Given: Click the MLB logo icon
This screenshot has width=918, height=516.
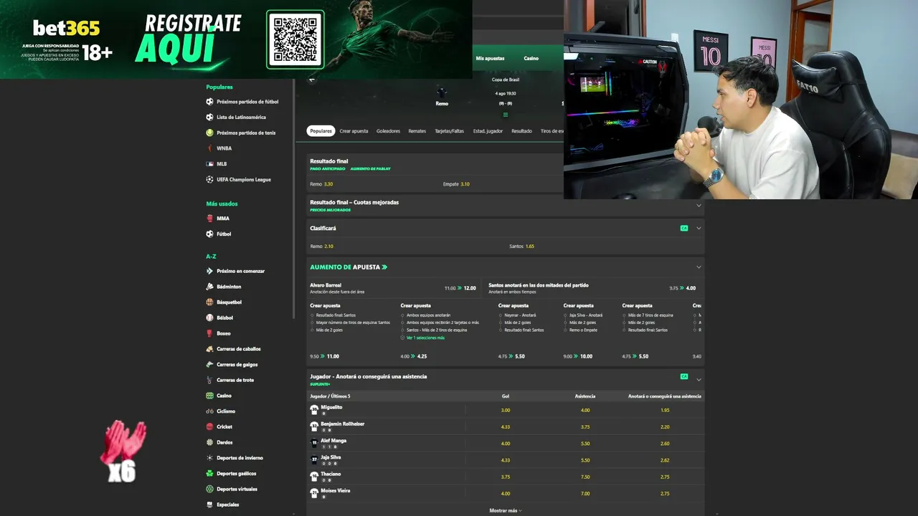Looking at the screenshot, I should [x=209, y=164].
